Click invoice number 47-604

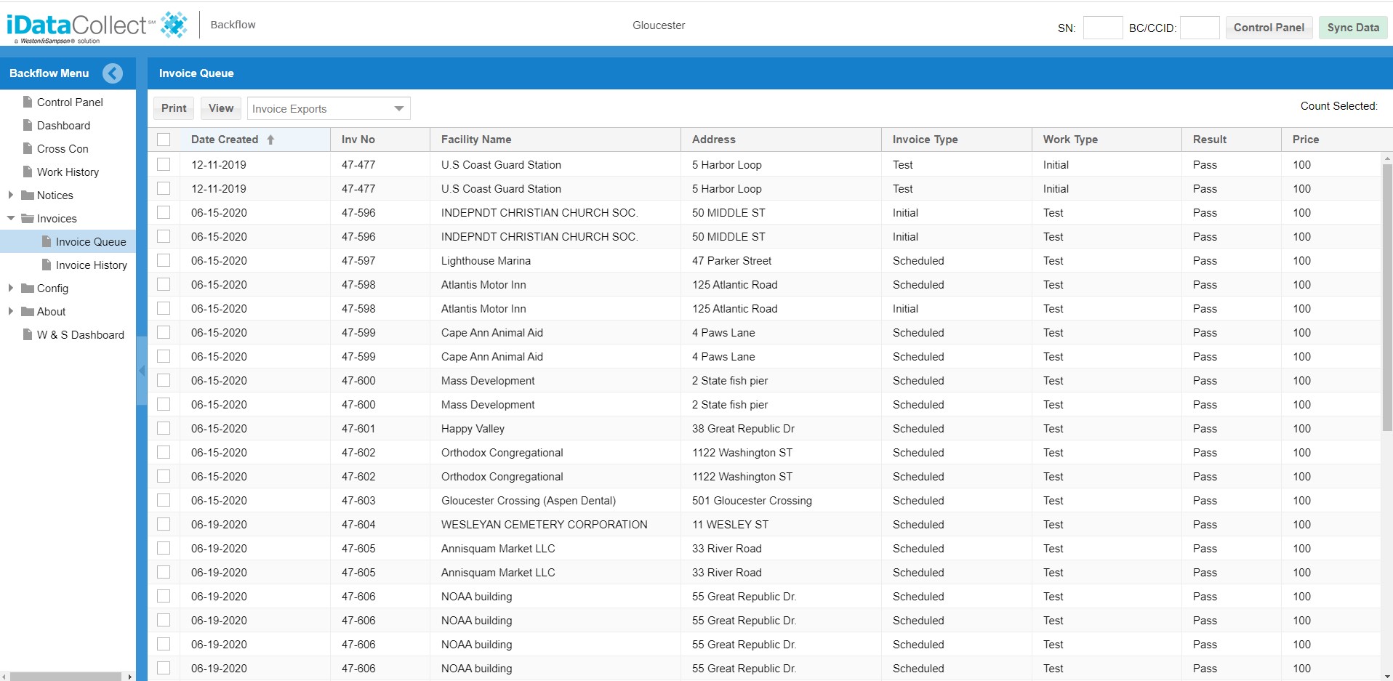click(358, 524)
